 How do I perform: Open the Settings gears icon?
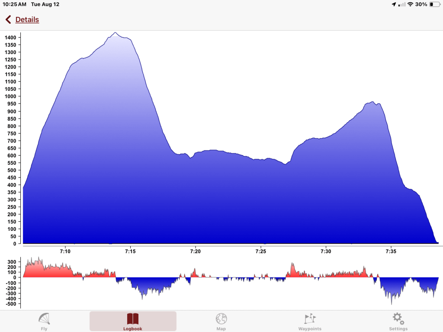[x=398, y=319]
